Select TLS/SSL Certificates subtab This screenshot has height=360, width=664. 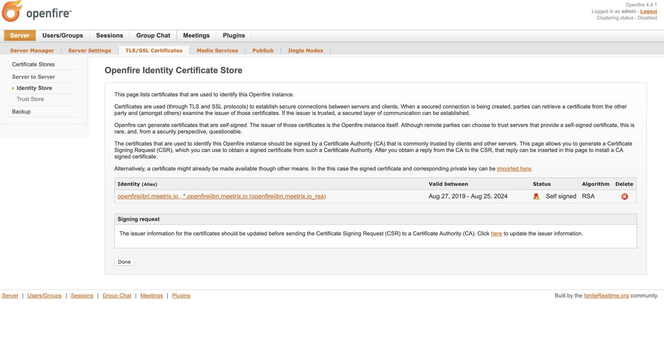tap(154, 50)
